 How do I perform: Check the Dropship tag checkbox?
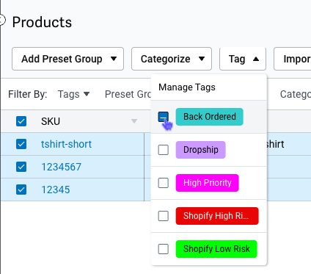[x=163, y=150]
